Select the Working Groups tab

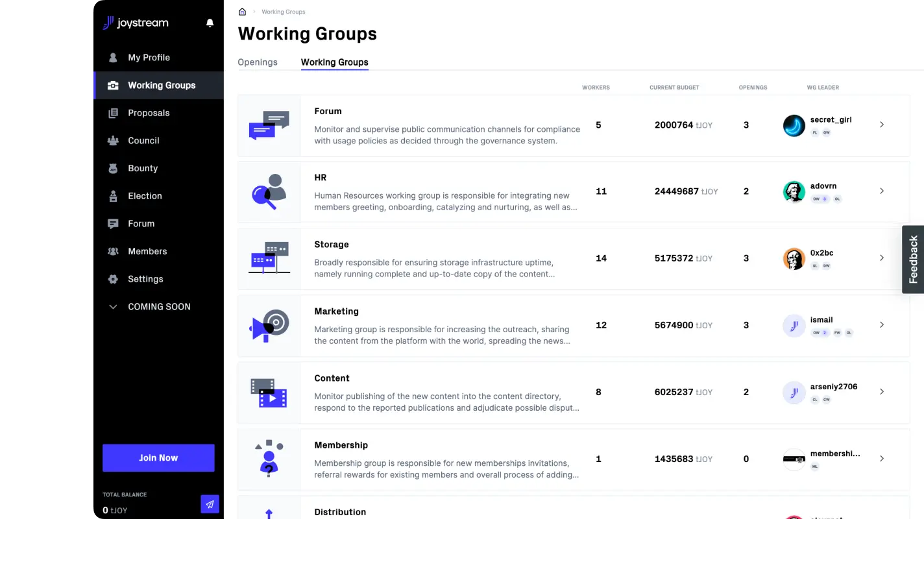coord(334,62)
